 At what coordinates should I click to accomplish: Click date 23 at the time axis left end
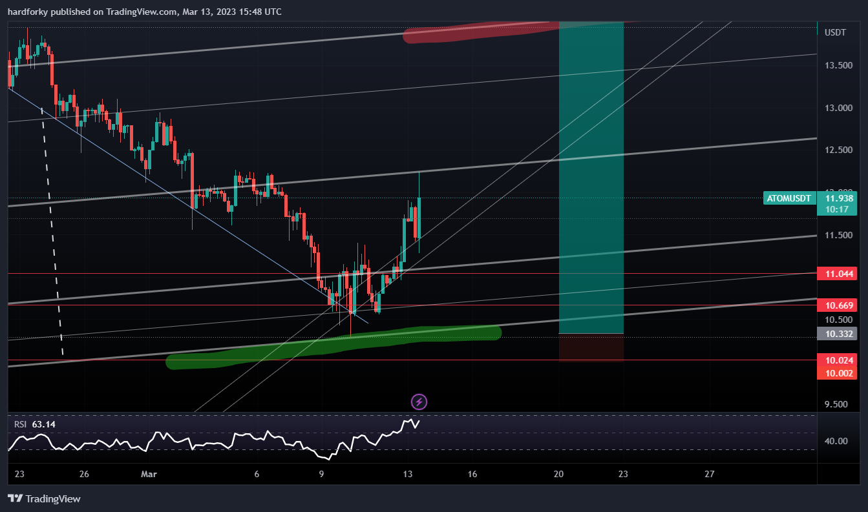coord(19,474)
